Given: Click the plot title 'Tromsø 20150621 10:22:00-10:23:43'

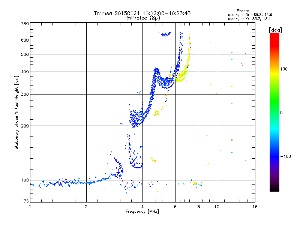Looking at the screenshot, I should pos(142,13).
